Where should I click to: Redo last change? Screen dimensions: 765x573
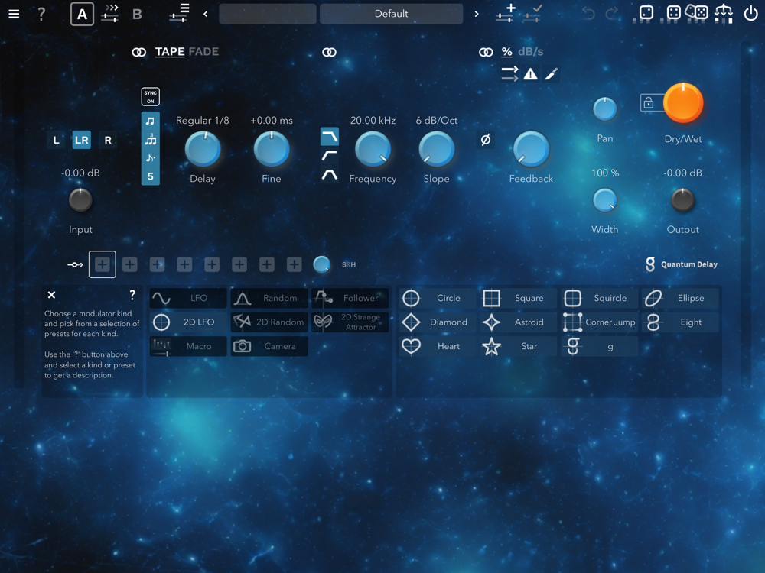tap(612, 13)
